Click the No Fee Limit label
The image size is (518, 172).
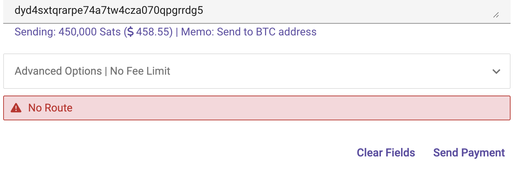point(140,71)
